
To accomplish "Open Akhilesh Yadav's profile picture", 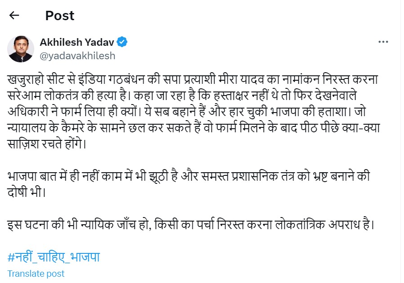I will (x=21, y=48).
